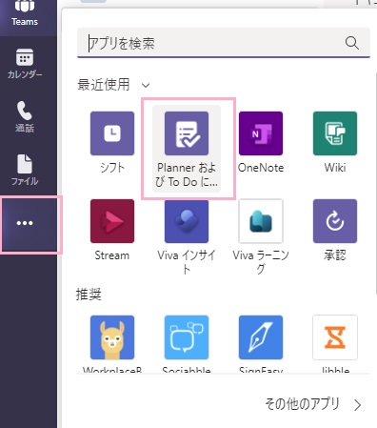The width and height of the screenshot is (377, 428).
Task: Click the magnifier search icon
Action: point(352,43)
